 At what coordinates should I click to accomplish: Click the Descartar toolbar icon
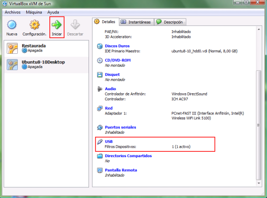pyautogui.click(x=75, y=24)
